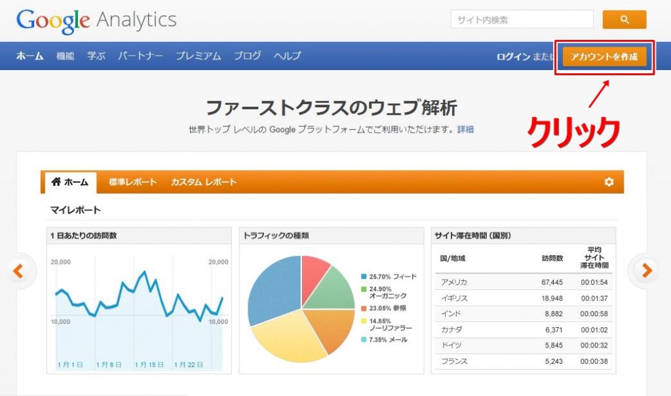671x396 pixels.
Task: Follow the 詳細 link under the headline
Action: [465, 129]
